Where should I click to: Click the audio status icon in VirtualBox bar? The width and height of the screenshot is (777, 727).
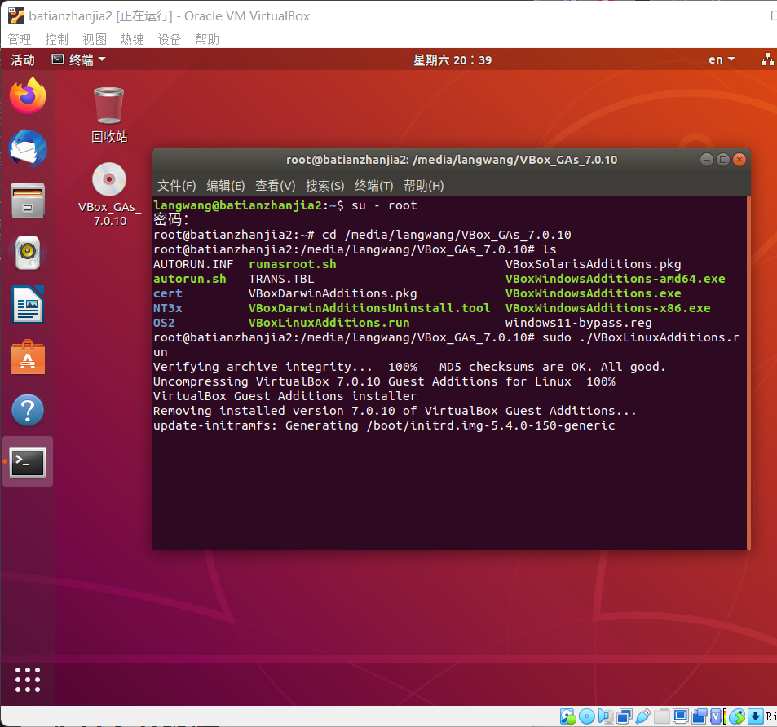606,716
